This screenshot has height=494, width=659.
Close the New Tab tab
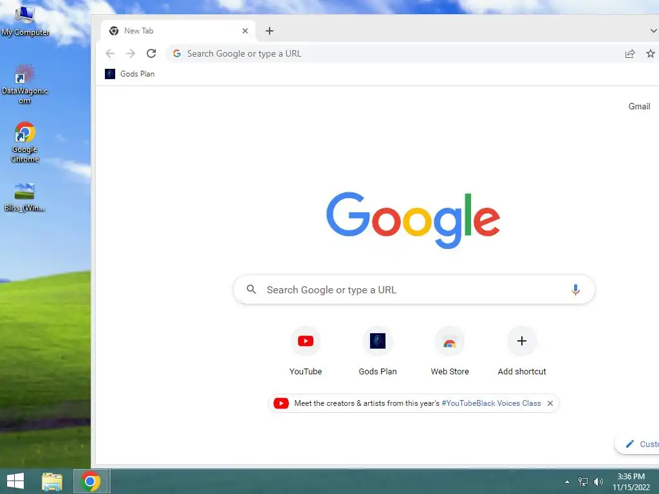[x=245, y=31]
